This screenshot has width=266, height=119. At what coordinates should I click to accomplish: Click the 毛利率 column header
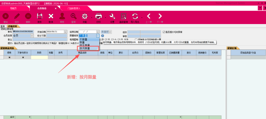215,53
